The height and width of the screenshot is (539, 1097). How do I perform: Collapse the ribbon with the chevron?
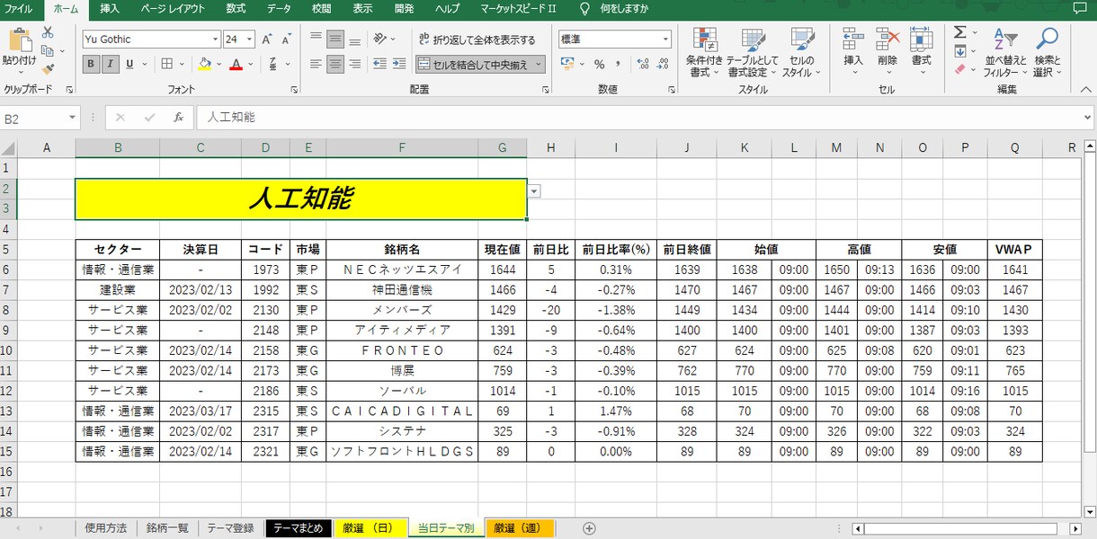1085,90
